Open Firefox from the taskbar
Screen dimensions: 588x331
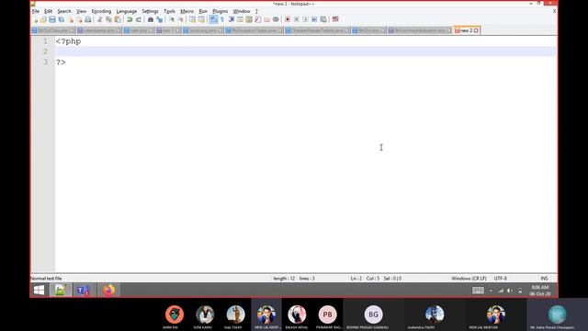point(109,291)
